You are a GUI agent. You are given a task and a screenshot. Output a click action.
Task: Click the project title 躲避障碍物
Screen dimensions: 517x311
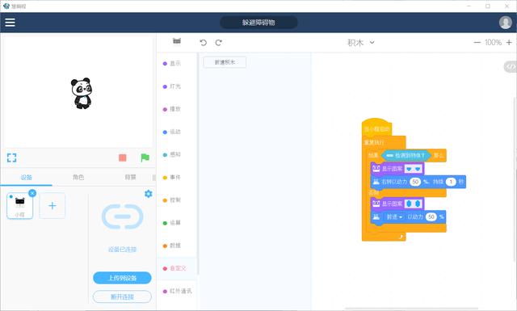point(258,23)
